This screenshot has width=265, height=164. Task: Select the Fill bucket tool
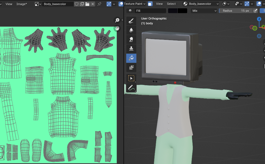click(131, 58)
